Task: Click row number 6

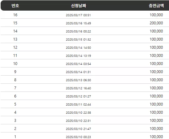Action: (15, 96)
